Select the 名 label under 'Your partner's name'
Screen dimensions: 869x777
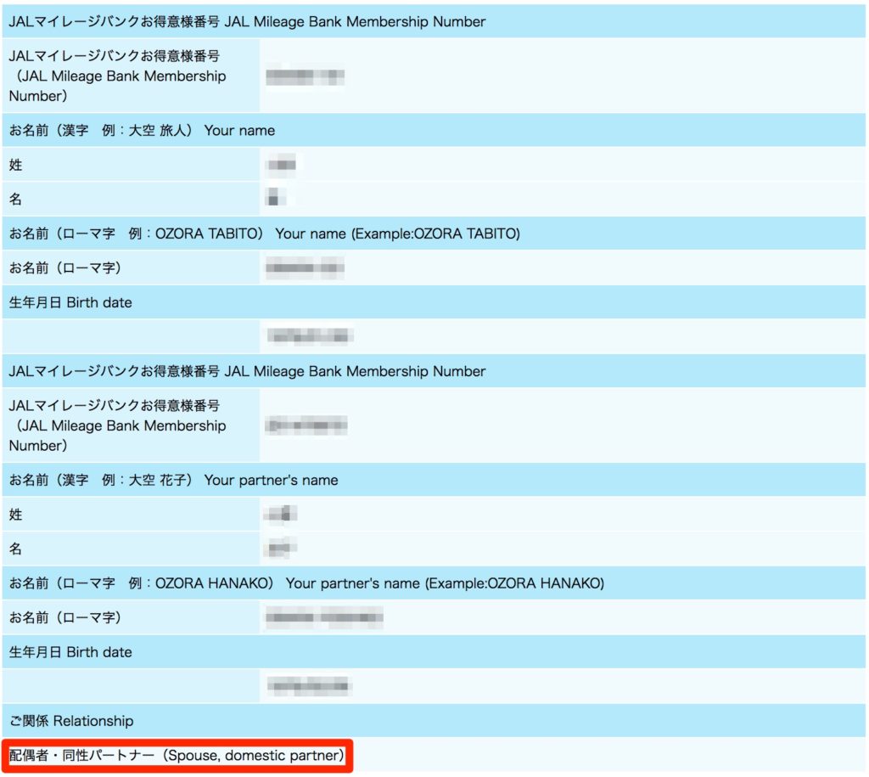[x=15, y=549]
